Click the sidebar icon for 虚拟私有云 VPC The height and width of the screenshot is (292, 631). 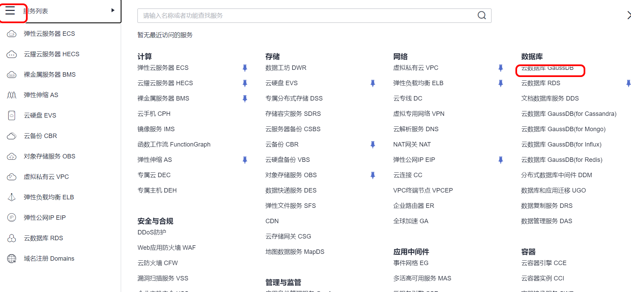click(x=12, y=177)
